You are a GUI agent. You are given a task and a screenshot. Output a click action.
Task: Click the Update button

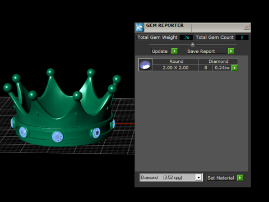(x=161, y=51)
